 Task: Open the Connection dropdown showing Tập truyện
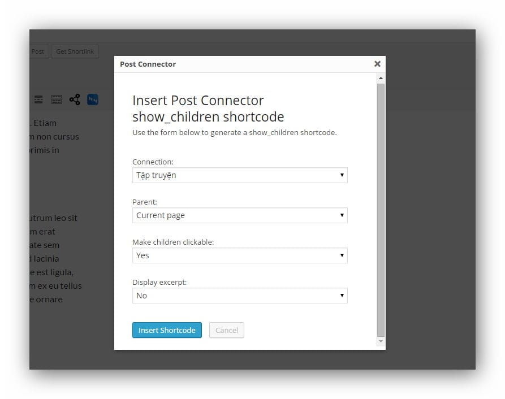pyautogui.click(x=240, y=175)
